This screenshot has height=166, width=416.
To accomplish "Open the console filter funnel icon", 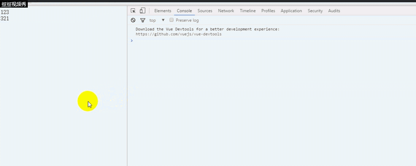I will 143,20.
